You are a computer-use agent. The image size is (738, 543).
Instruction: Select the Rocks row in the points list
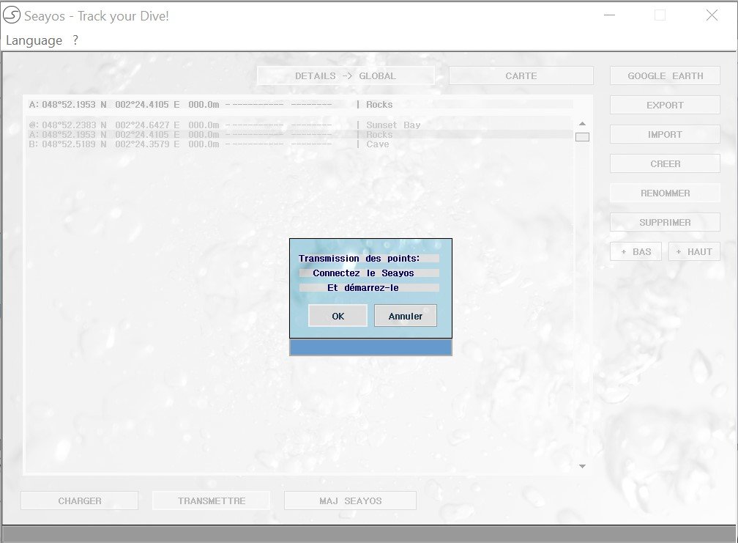300,134
